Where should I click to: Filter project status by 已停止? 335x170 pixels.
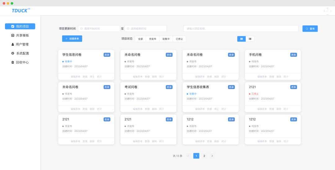tap(179, 39)
